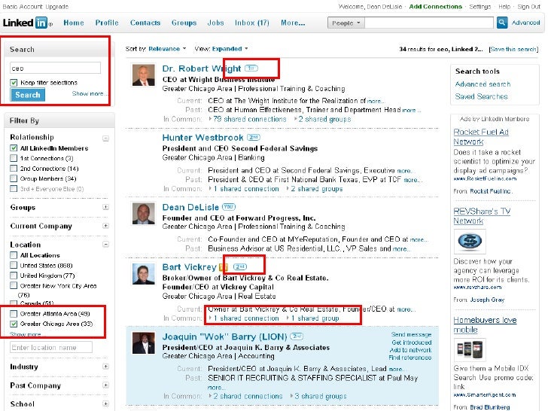
Task: Click Find references link
Action: click(410, 357)
